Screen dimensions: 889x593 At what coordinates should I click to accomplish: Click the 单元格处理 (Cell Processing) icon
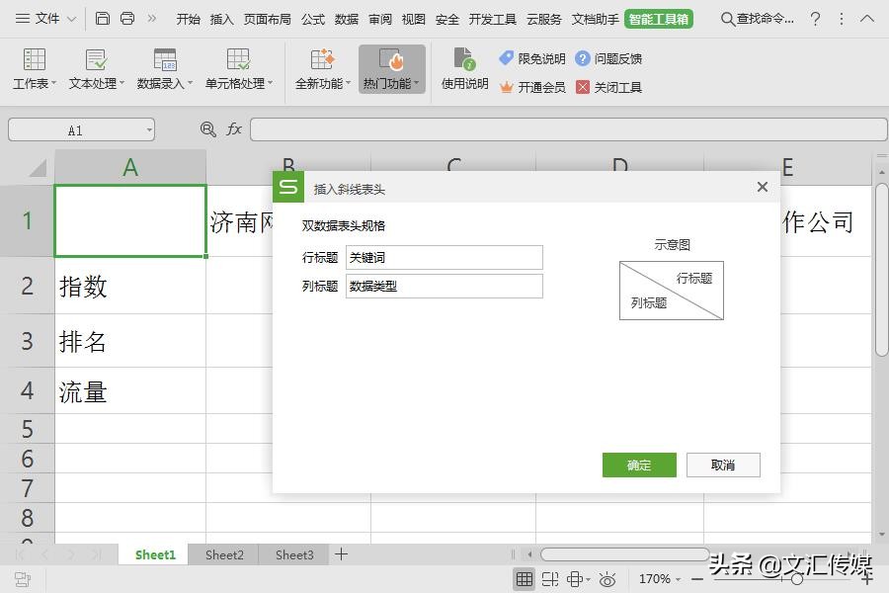pos(234,67)
